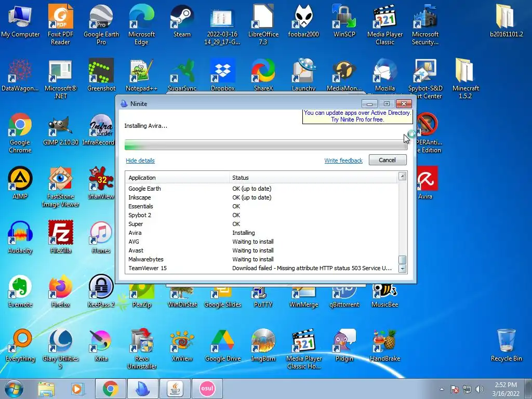Select the Microsoft Edge desktop shortcut
The image size is (532, 399).
click(x=141, y=24)
